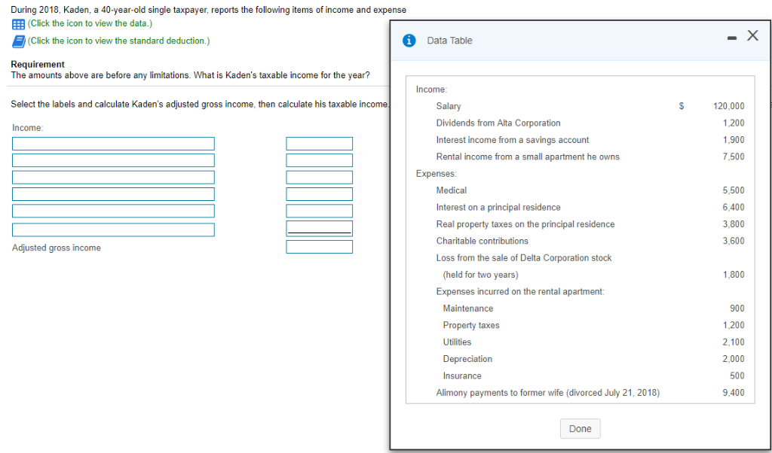The width and height of the screenshot is (772, 453).
Task: Click the second income amount box
Action: 319,160
